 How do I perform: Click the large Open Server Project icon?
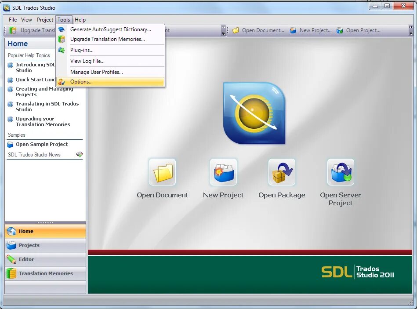tap(341, 172)
